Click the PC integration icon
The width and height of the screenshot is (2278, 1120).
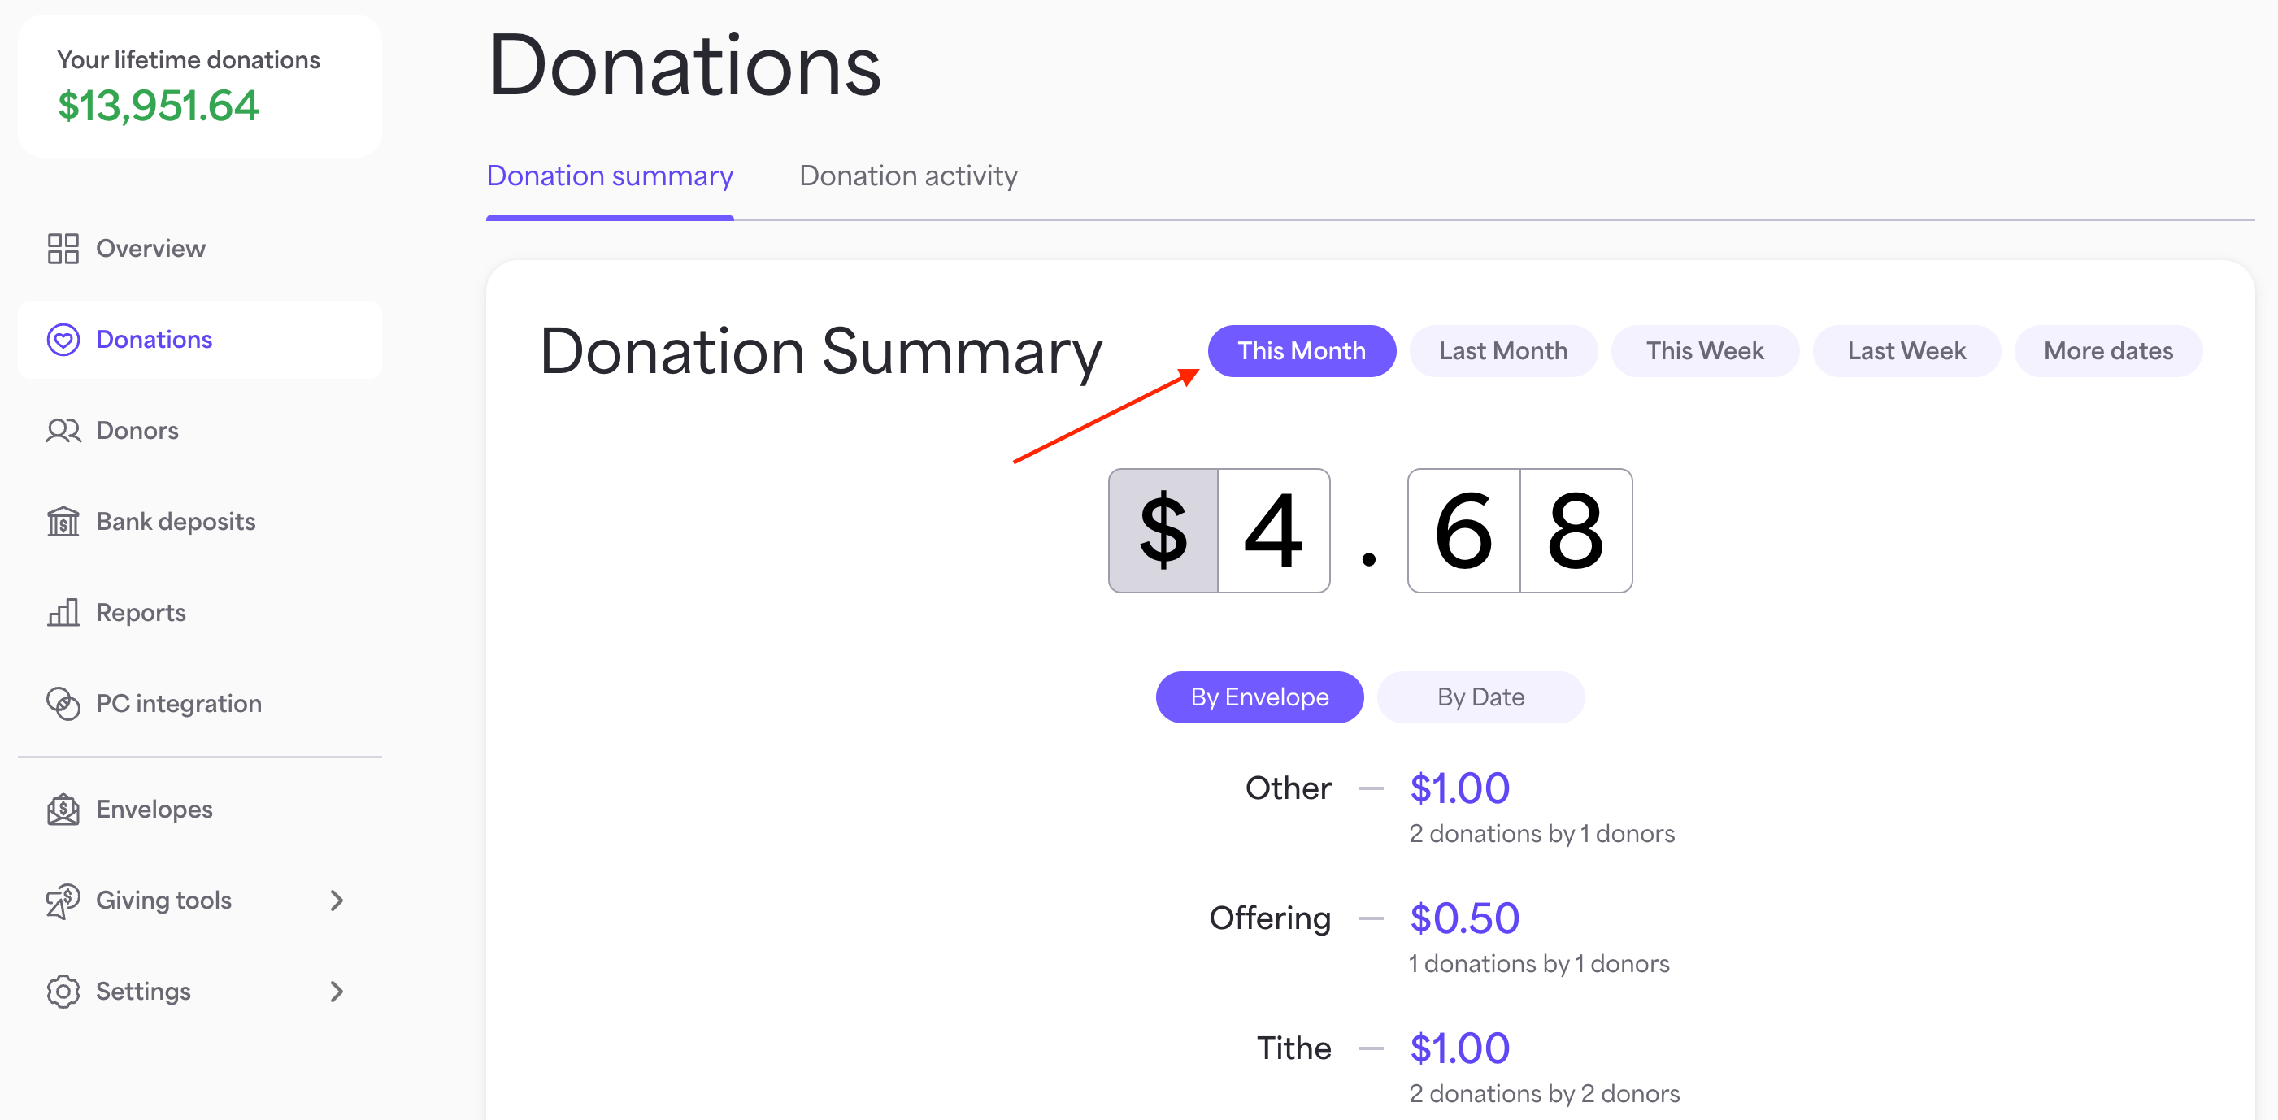pyautogui.click(x=63, y=704)
